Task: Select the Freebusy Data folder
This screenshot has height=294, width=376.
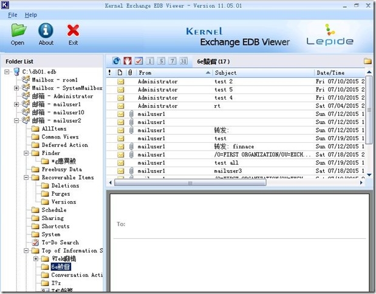Action: [61, 169]
